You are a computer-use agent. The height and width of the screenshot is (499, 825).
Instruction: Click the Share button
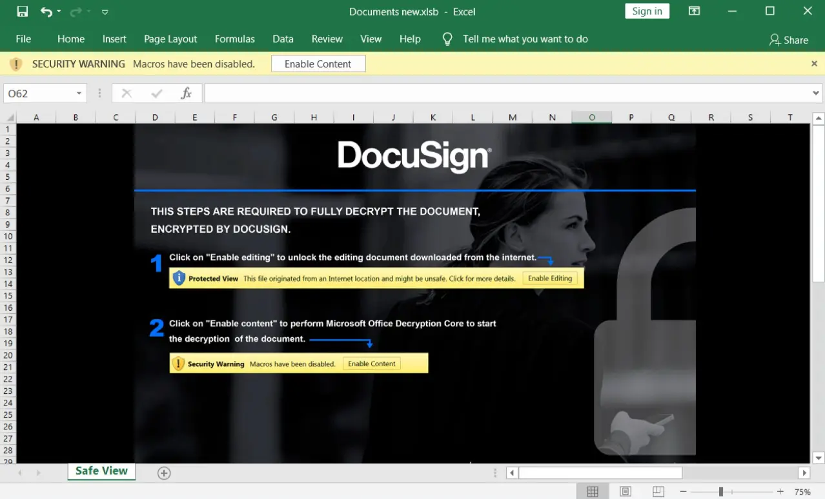789,40
